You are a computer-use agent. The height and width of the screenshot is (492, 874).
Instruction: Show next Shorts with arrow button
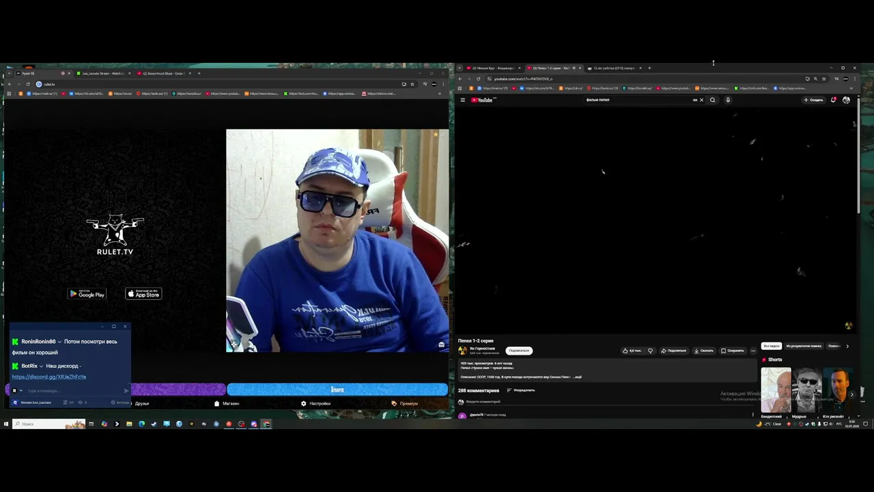851,394
